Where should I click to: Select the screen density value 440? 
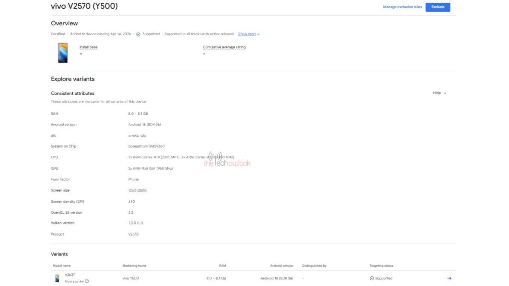point(131,202)
